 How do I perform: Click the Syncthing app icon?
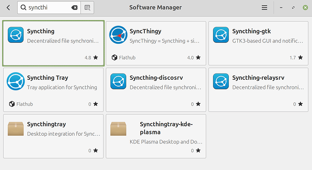coord(15,35)
